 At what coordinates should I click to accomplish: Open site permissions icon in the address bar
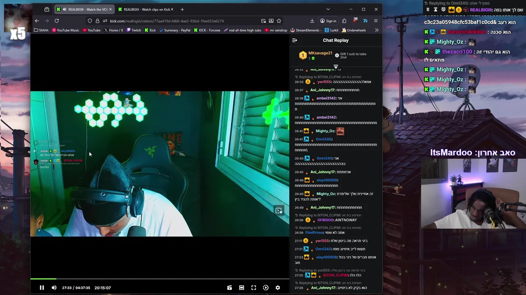point(105,21)
